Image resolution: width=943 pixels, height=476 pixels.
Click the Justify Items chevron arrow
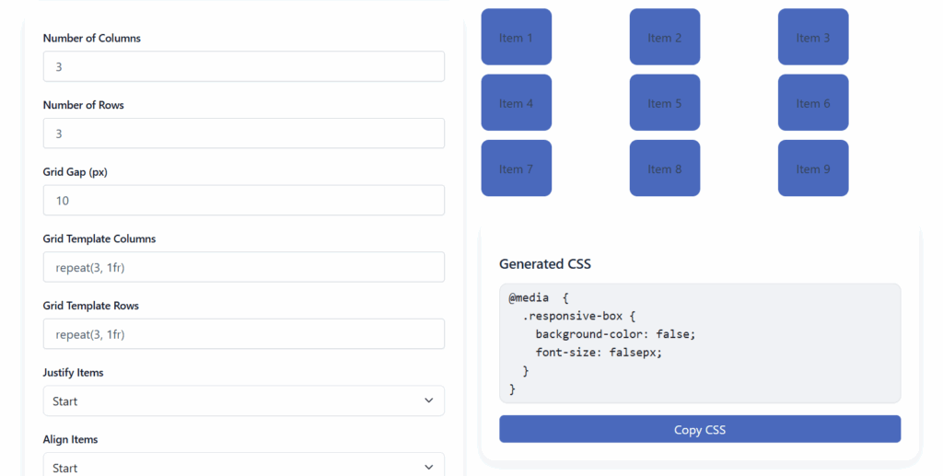[x=428, y=401]
